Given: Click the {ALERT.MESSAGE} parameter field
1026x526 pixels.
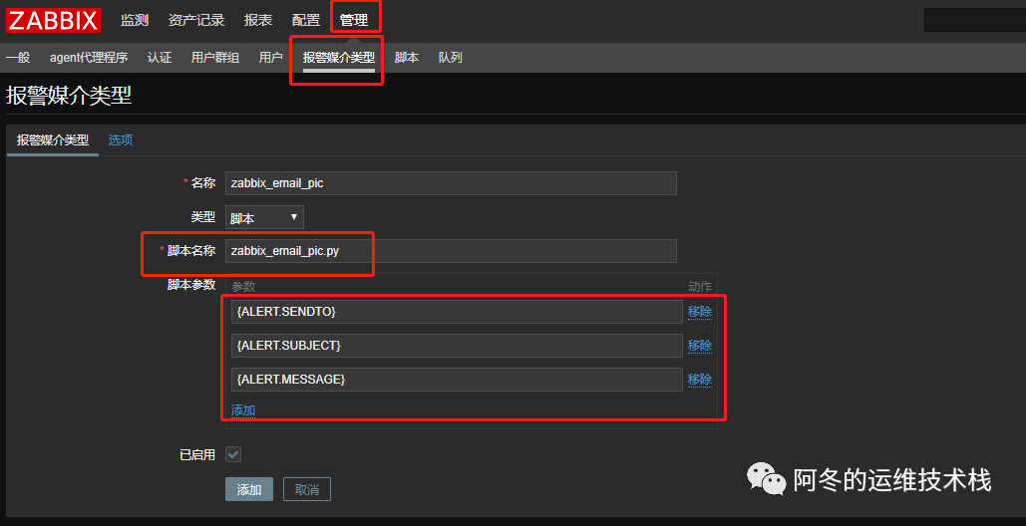Looking at the screenshot, I should [x=457, y=380].
